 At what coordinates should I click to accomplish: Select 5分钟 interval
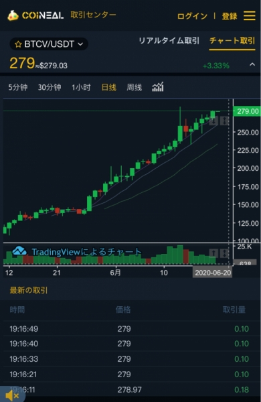coord(18,87)
